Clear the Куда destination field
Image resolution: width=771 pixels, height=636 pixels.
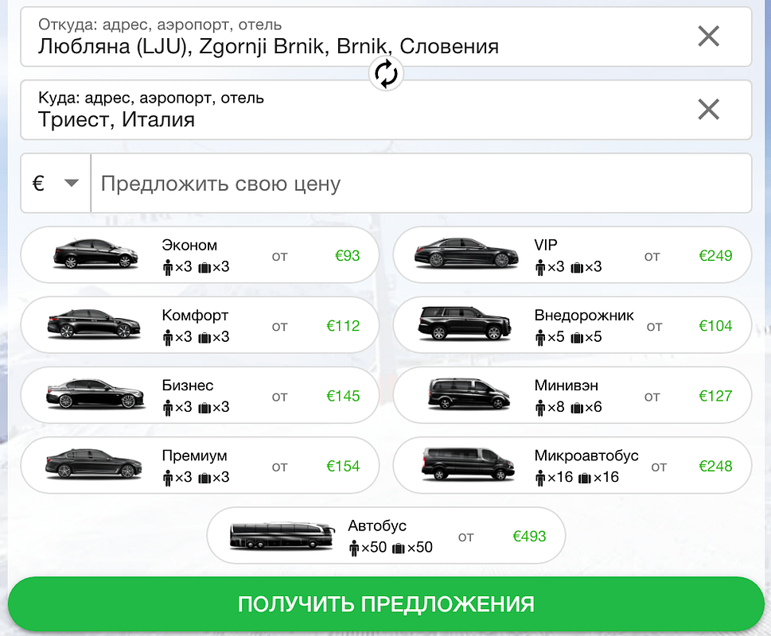(x=708, y=110)
